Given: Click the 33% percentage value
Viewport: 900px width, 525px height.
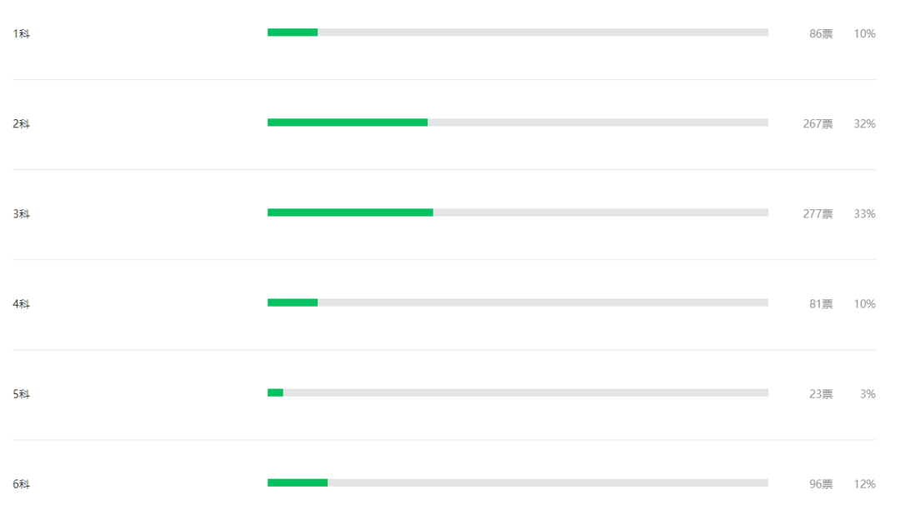Looking at the screenshot, I should pos(864,214).
